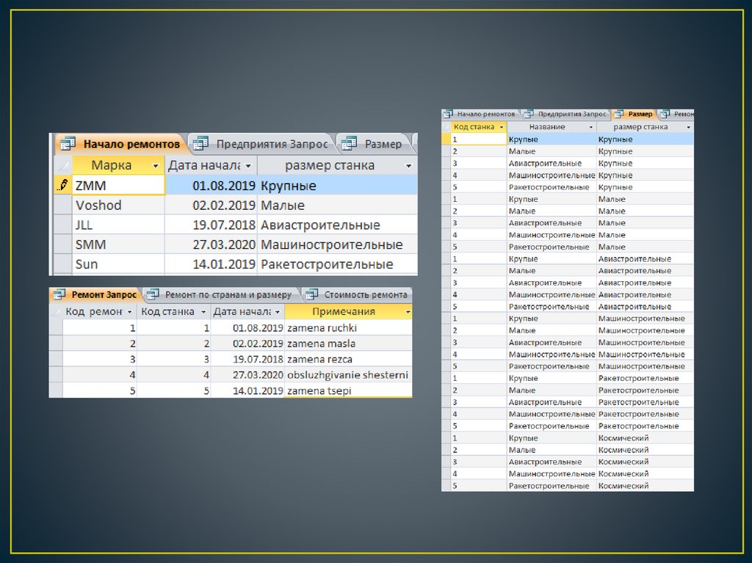752x563 pixels.
Task: Select the Voshod cell in Марка column
Action: 117,206
